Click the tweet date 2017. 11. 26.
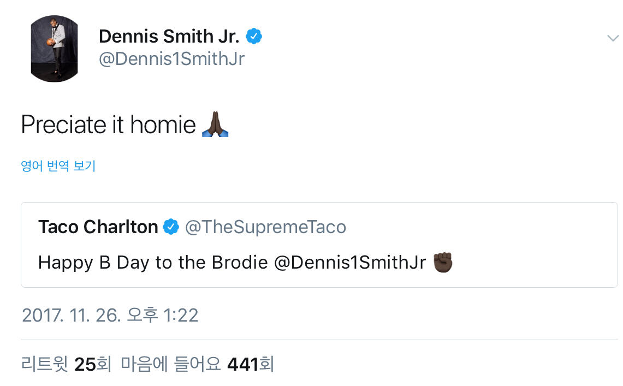The height and width of the screenshot is (386, 623). tap(71, 315)
